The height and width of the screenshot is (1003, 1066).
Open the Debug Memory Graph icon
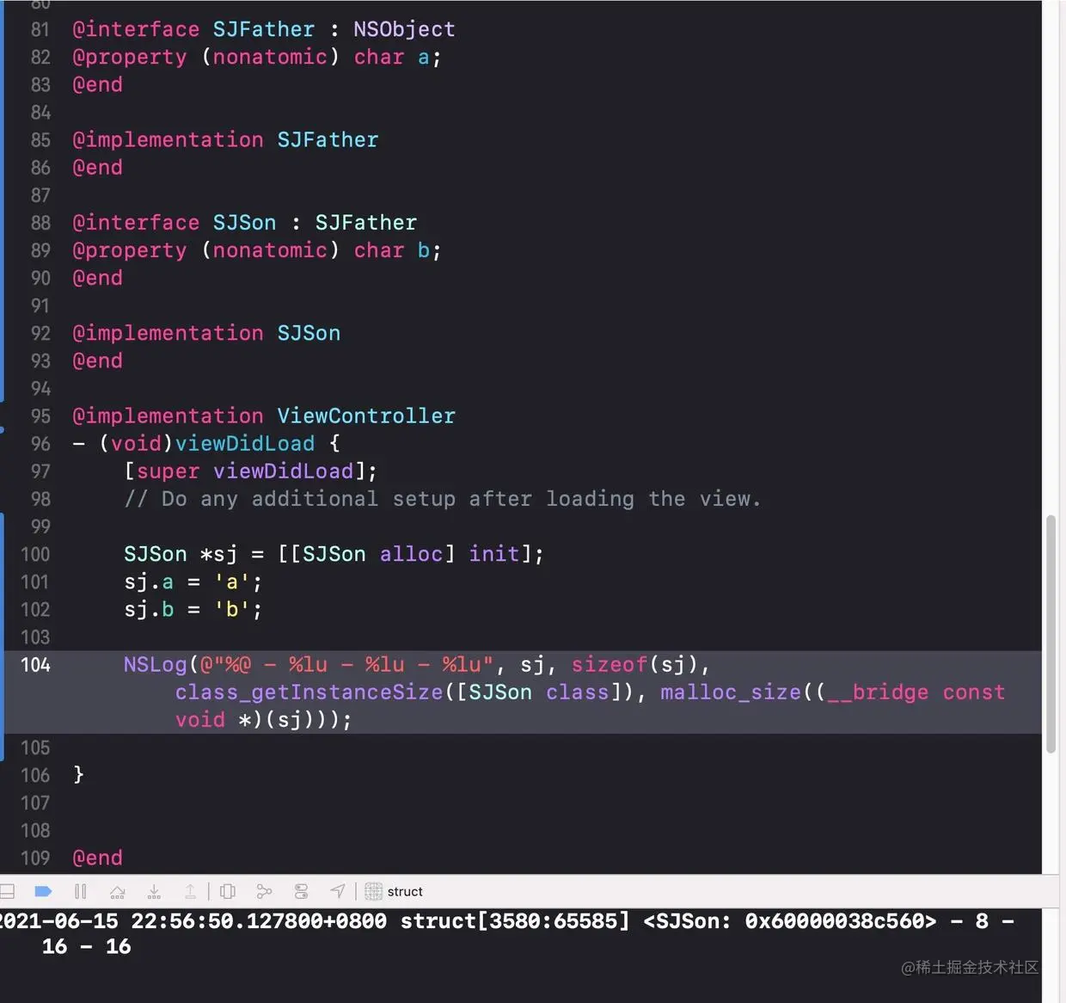(x=264, y=891)
